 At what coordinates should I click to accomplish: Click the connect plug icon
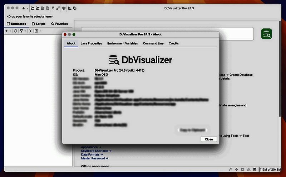(x=53, y=8)
